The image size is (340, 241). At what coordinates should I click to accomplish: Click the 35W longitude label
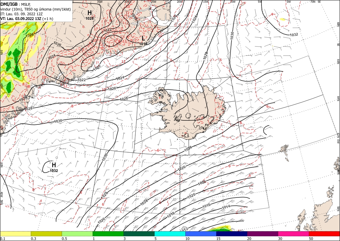click(100, 1)
